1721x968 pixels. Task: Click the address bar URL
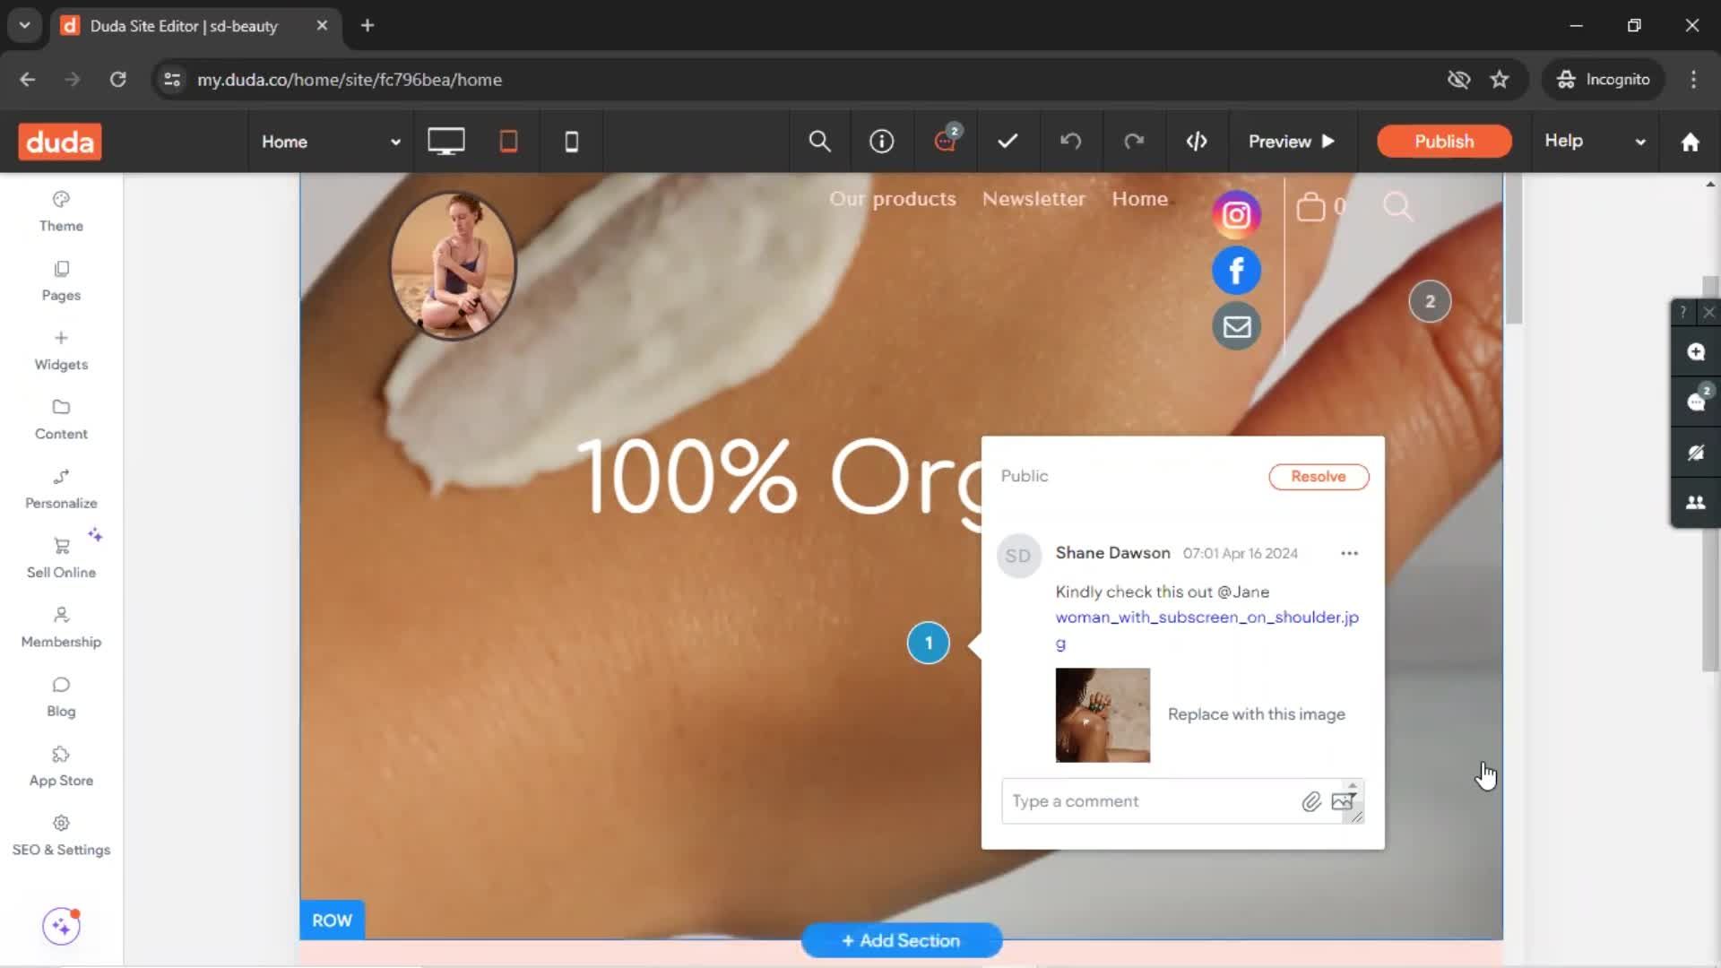tap(350, 80)
